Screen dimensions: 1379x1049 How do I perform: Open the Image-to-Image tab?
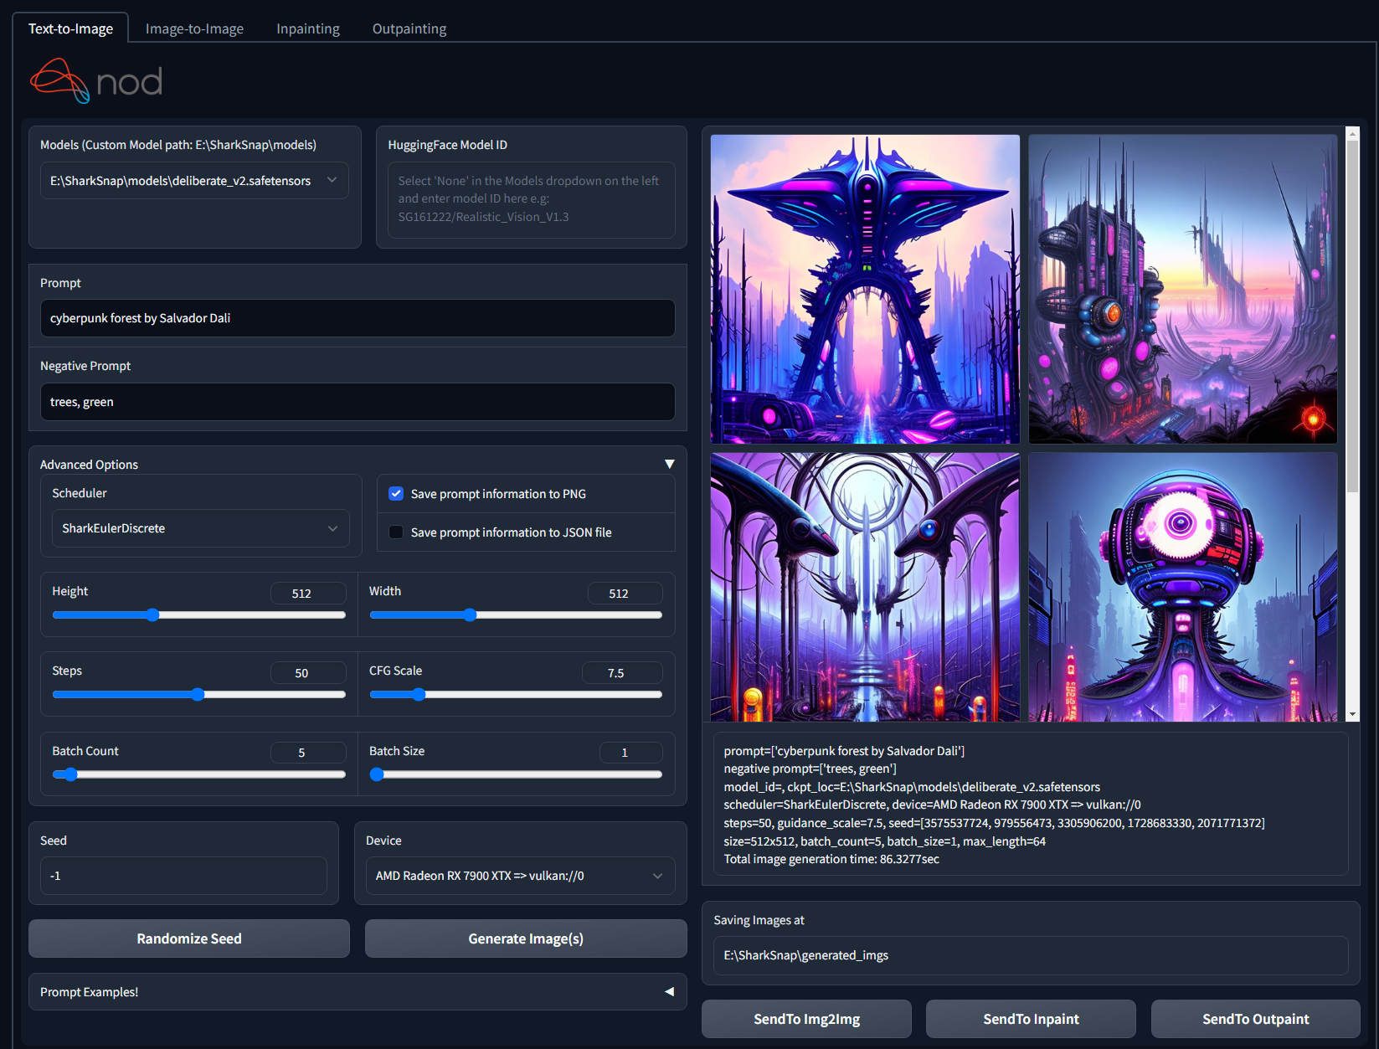(x=194, y=28)
